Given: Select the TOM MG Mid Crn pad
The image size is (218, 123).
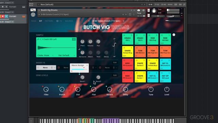Looking at the screenshot, I should coord(140,52).
